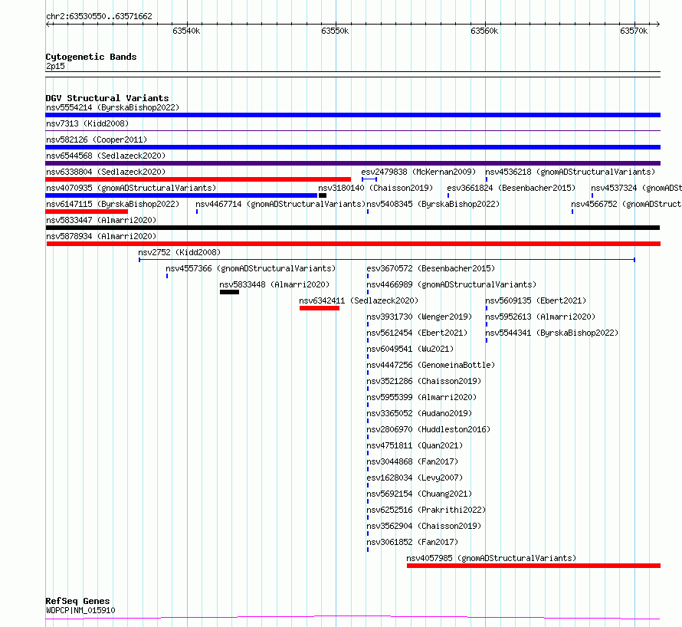Screen dimensions: 682x627
Task: Select nsv2806970 (Huddleston2016) label
Action: 428,429
